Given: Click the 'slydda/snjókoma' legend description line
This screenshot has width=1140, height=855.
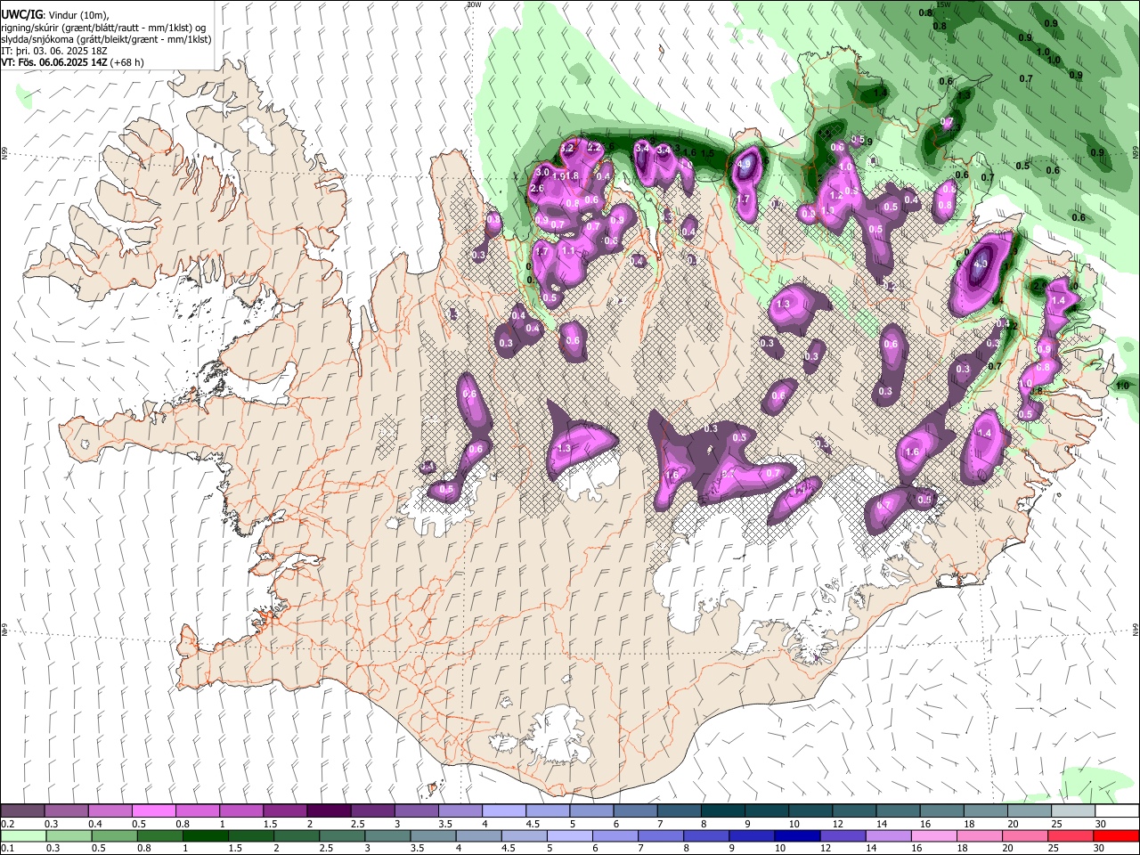Looking at the screenshot, I should [106, 39].
